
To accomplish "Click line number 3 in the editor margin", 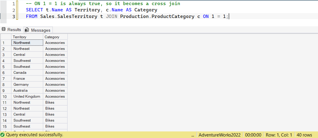I will click(x=13, y=16).
